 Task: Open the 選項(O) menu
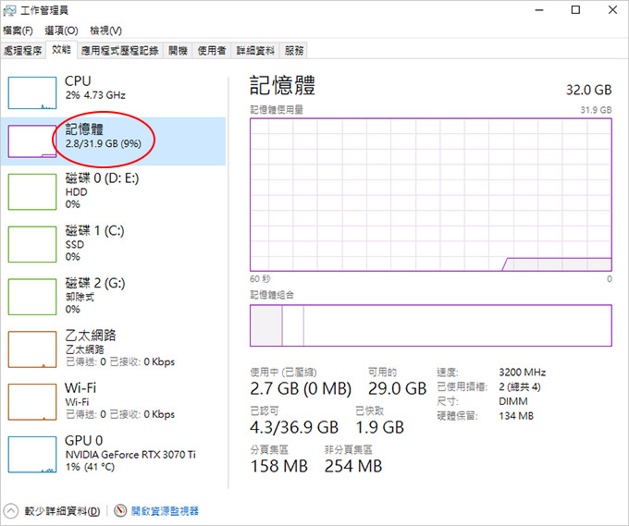61,31
